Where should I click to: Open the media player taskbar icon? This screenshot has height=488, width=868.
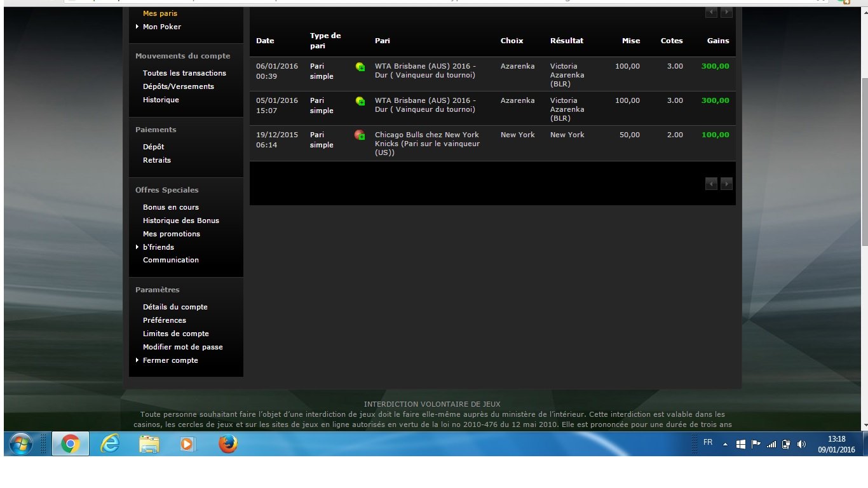click(x=187, y=444)
